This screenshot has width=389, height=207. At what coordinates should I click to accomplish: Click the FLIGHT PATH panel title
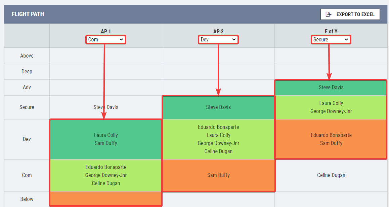tap(28, 14)
